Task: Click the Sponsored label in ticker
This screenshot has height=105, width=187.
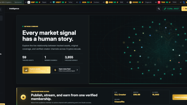Action: pyautogui.click(x=18, y=2)
